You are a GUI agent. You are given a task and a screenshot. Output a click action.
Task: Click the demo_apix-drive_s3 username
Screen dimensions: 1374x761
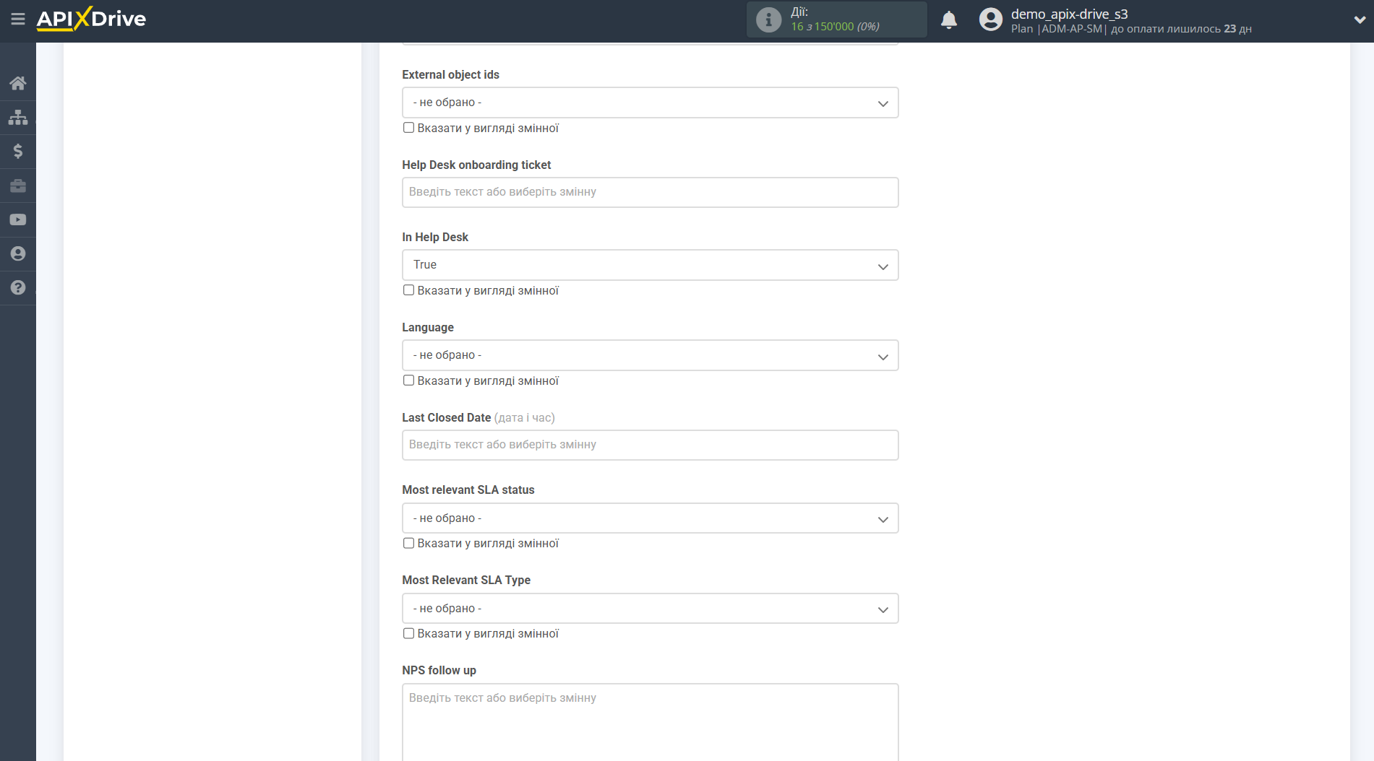tap(1069, 14)
